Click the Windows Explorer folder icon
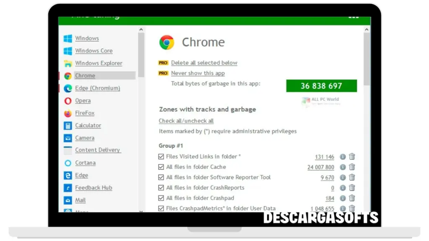429x241 pixels. pos(68,64)
